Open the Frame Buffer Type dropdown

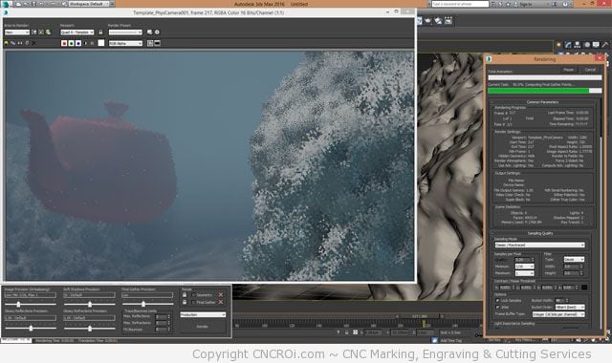point(558,314)
